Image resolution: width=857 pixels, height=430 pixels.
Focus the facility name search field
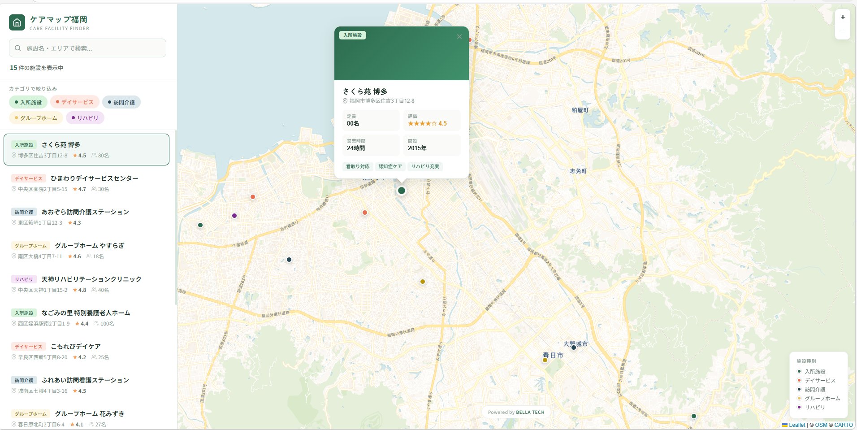[94, 48]
